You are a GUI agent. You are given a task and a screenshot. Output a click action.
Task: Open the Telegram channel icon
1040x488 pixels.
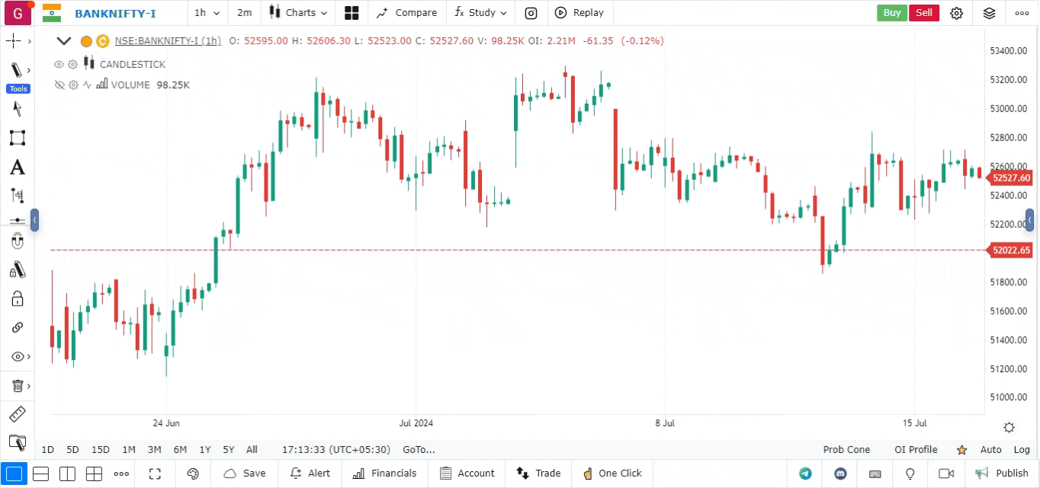point(805,474)
